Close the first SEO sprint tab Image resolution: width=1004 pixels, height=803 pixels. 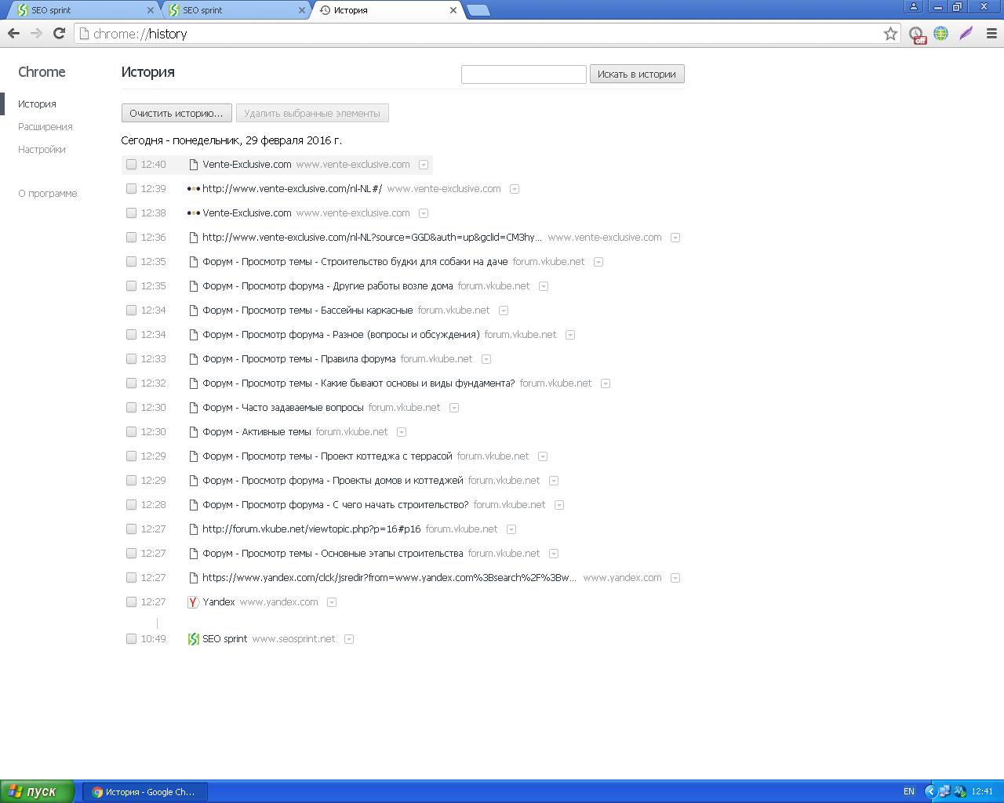click(151, 10)
